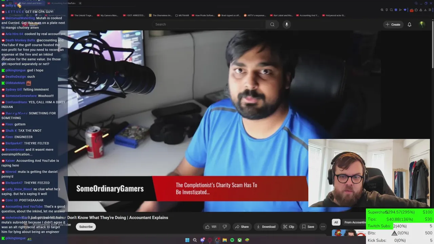Open bookmark 'How Pirate Softwa...'
Screen dimensions: 434x244
click(x=203, y=15)
